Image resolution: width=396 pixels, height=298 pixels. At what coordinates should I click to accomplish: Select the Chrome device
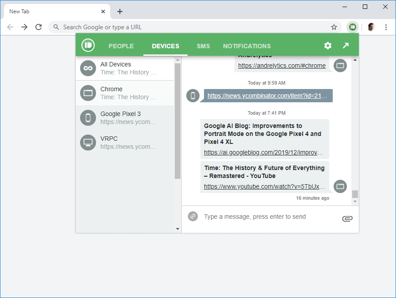point(125,93)
